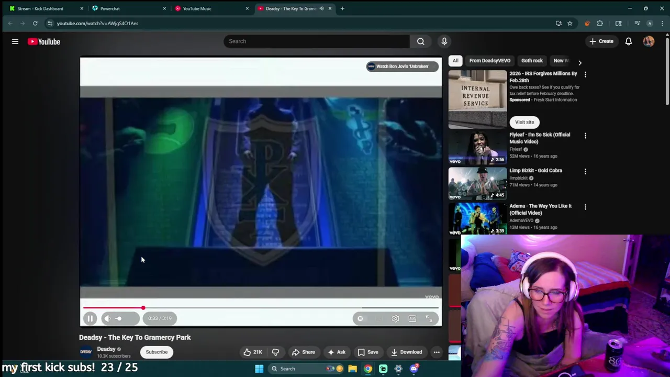Switch to the YouTube Music tab
Image resolution: width=670 pixels, height=377 pixels.
coord(197,8)
